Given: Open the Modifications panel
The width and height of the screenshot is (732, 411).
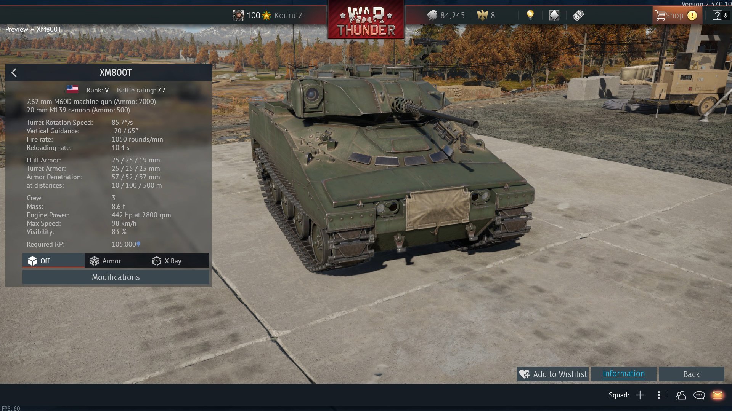Looking at the screenshot, I should pyautogui.click(x=116, y=277).
